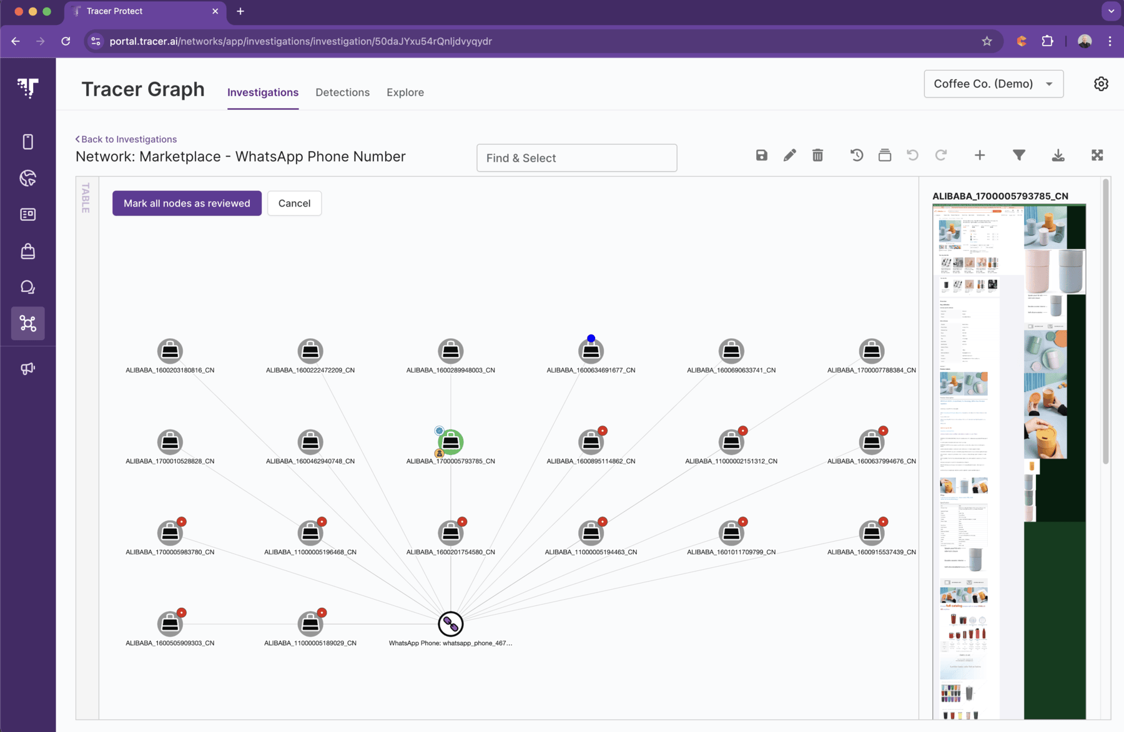Select the Tracer Protect browser tab
1124x732 pixels.
pyautogui.click(x=145, y=11)
